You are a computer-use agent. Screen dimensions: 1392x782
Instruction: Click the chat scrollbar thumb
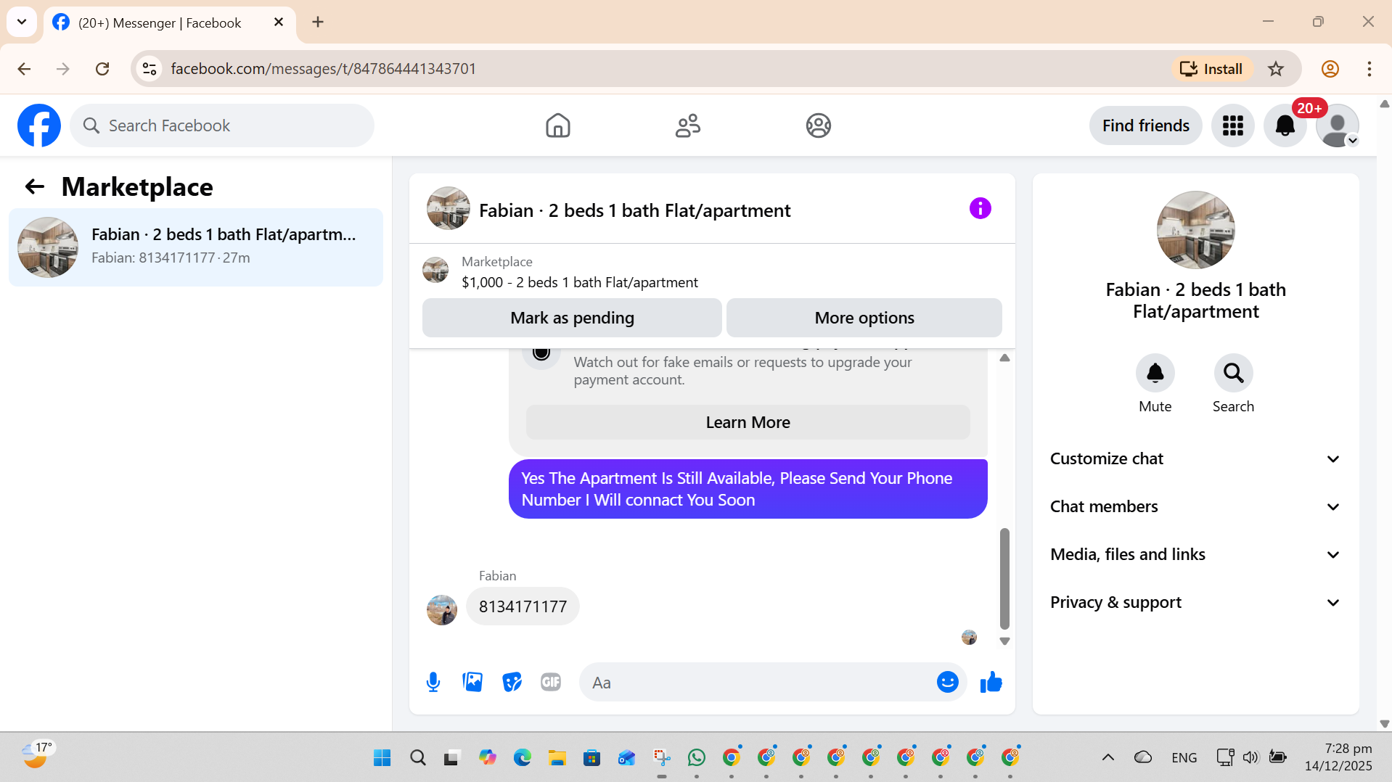(x=1004, y=578)
